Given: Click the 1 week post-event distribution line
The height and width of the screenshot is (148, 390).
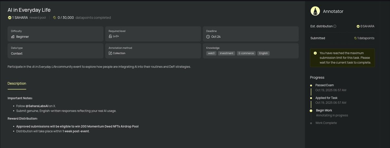Looking at the screenshot, I should (x=53, y=131).
